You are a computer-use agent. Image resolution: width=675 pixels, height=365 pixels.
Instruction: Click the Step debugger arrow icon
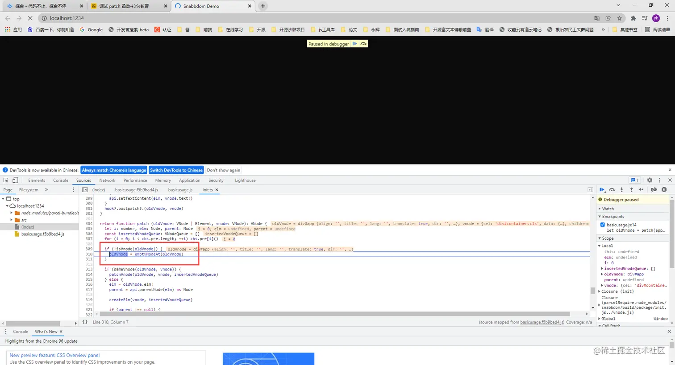[641, 190]
